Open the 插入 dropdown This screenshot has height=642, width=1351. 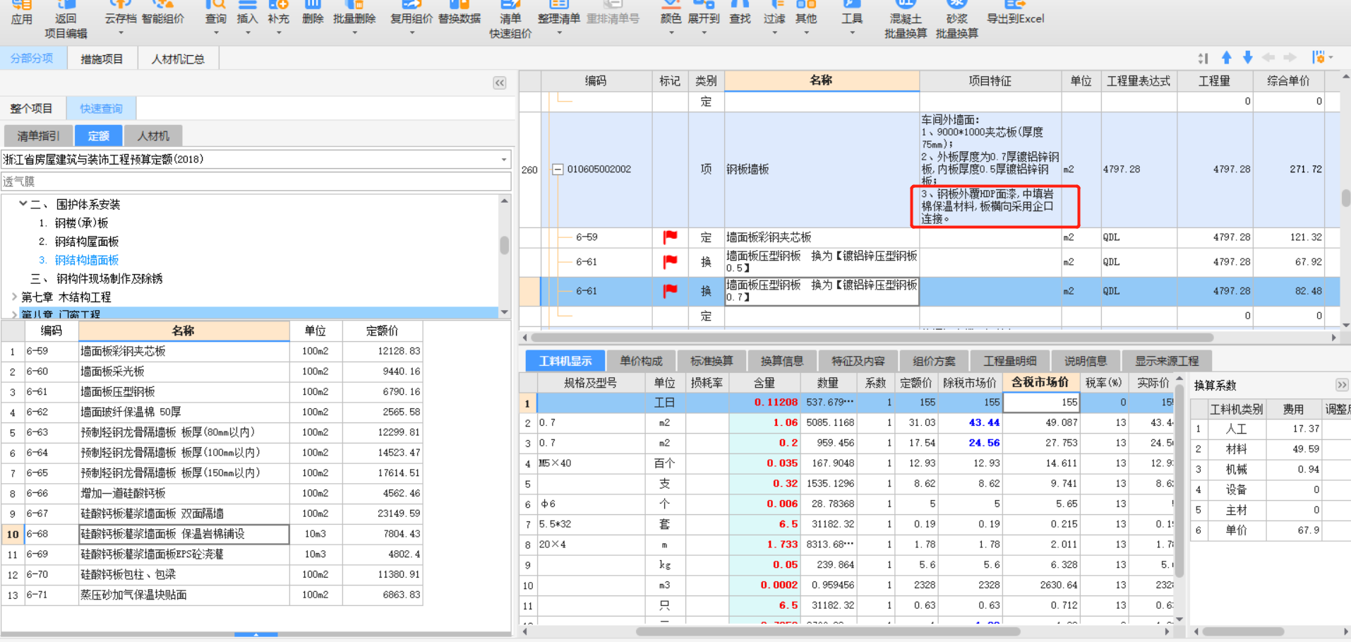[x=247, y=32]
